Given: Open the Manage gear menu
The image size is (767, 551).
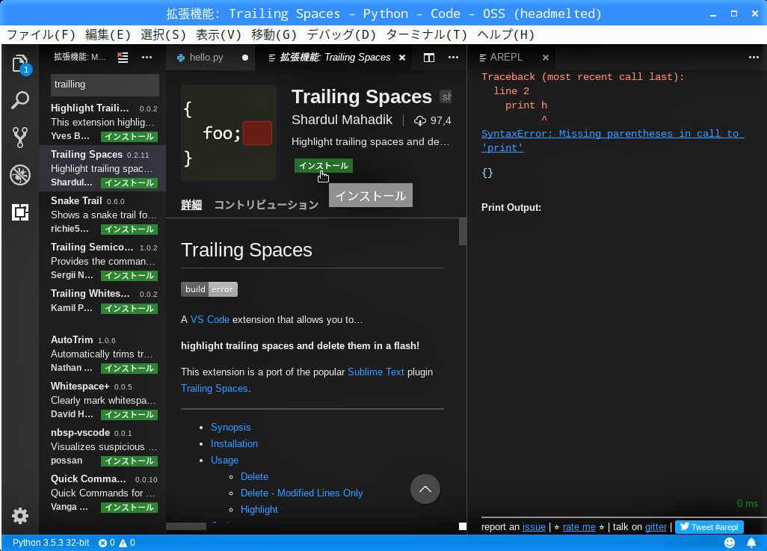Looking at the screenshot, I should click(20, 516).
